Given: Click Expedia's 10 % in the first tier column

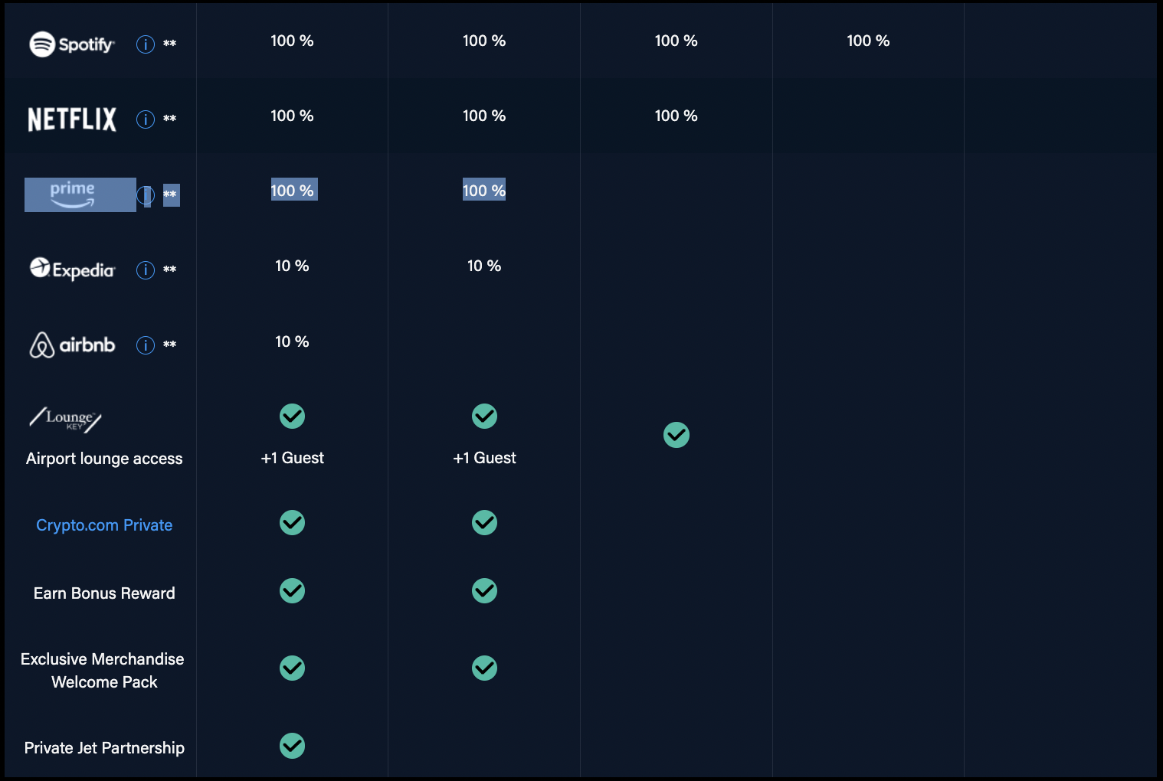Looking at the screenshot, I should coord(292,266).
